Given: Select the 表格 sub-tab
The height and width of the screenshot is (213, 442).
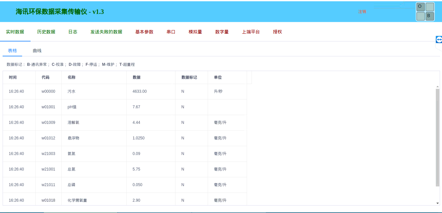Looking at the screenshot, I should [x=12, y=51].
